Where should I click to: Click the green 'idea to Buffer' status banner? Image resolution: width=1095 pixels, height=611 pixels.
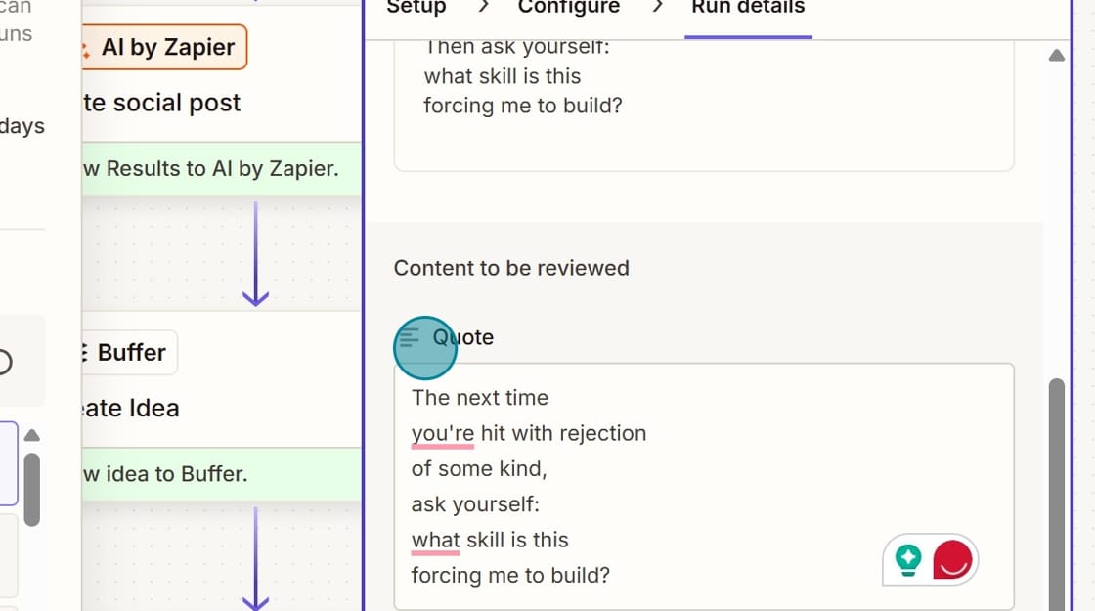(x=220, y=474)
